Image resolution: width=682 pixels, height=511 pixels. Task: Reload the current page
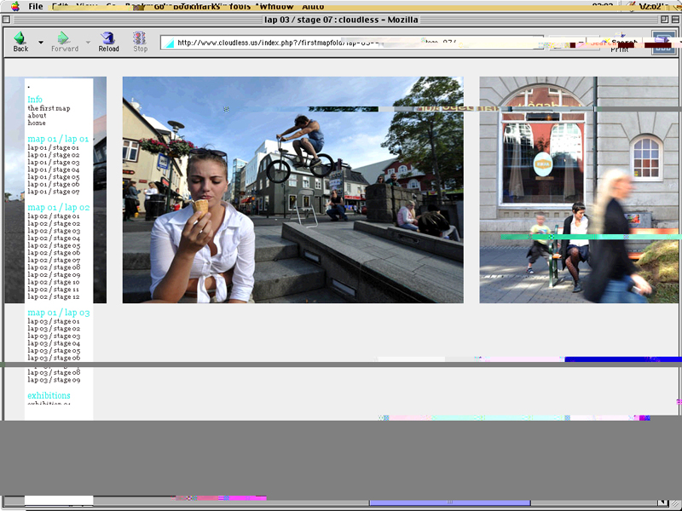108,42
